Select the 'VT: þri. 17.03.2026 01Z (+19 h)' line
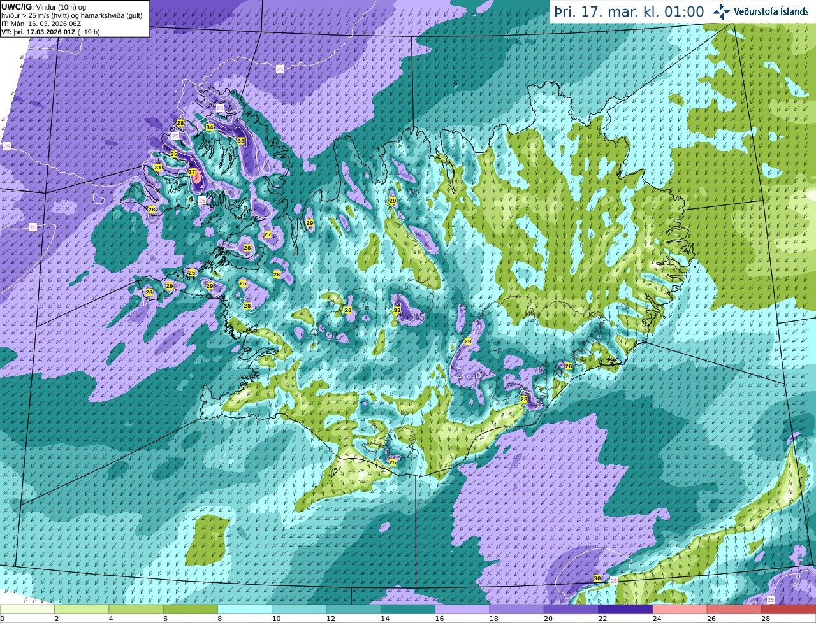 [x=50, y=32]
